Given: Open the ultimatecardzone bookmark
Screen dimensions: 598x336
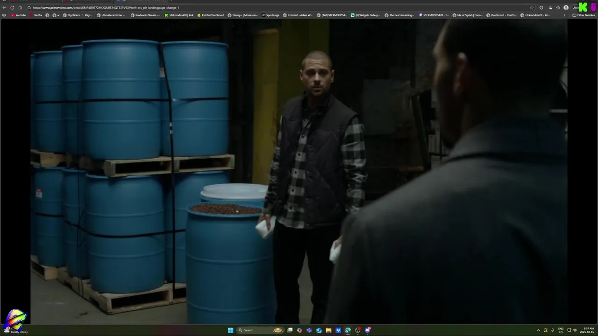Looking at the screenshot, I should (x=111, y=15).
